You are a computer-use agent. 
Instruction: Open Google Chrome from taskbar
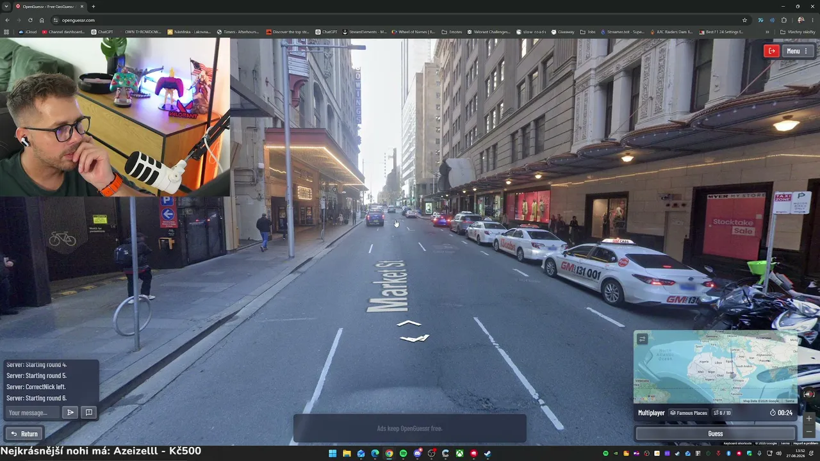[389, 453]
